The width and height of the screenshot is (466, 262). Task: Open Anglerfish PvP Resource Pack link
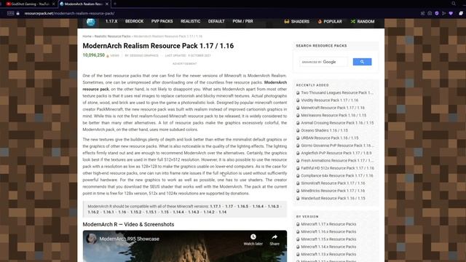pyautogui.click(x=336, y=153)
